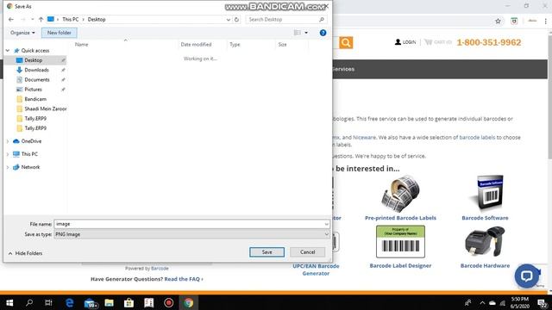
Task: Click This PC in address breadcrumb
Action: point(71,19)
